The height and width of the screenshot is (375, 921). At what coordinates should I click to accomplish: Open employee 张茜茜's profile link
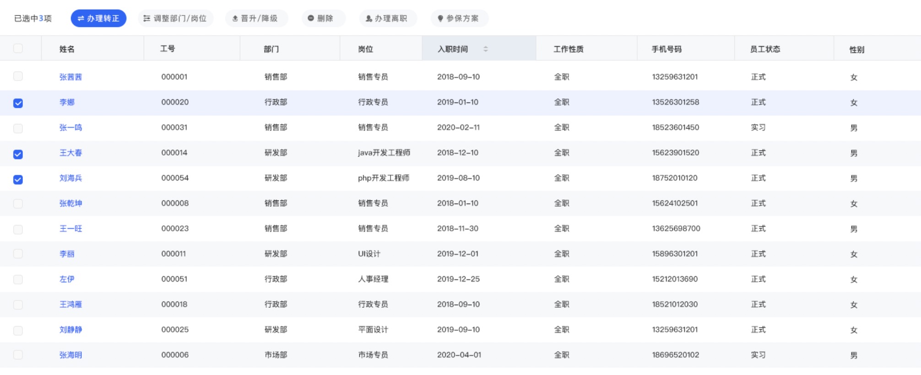tap(70, 77)
